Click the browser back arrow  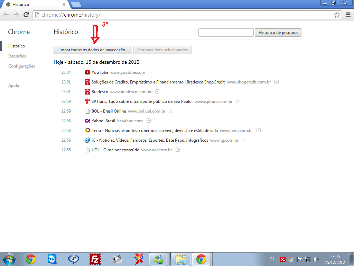6,15
